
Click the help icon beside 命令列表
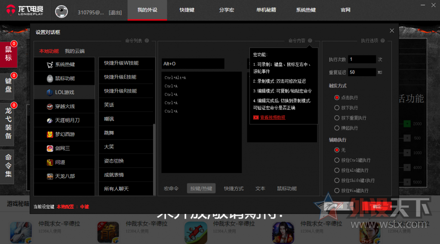[147, 41]
